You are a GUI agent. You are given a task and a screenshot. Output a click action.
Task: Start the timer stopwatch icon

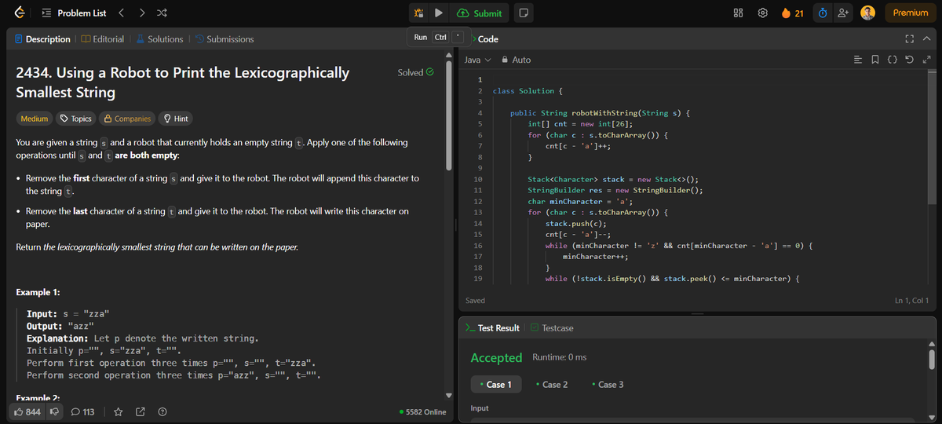click(x=821, y=13)
